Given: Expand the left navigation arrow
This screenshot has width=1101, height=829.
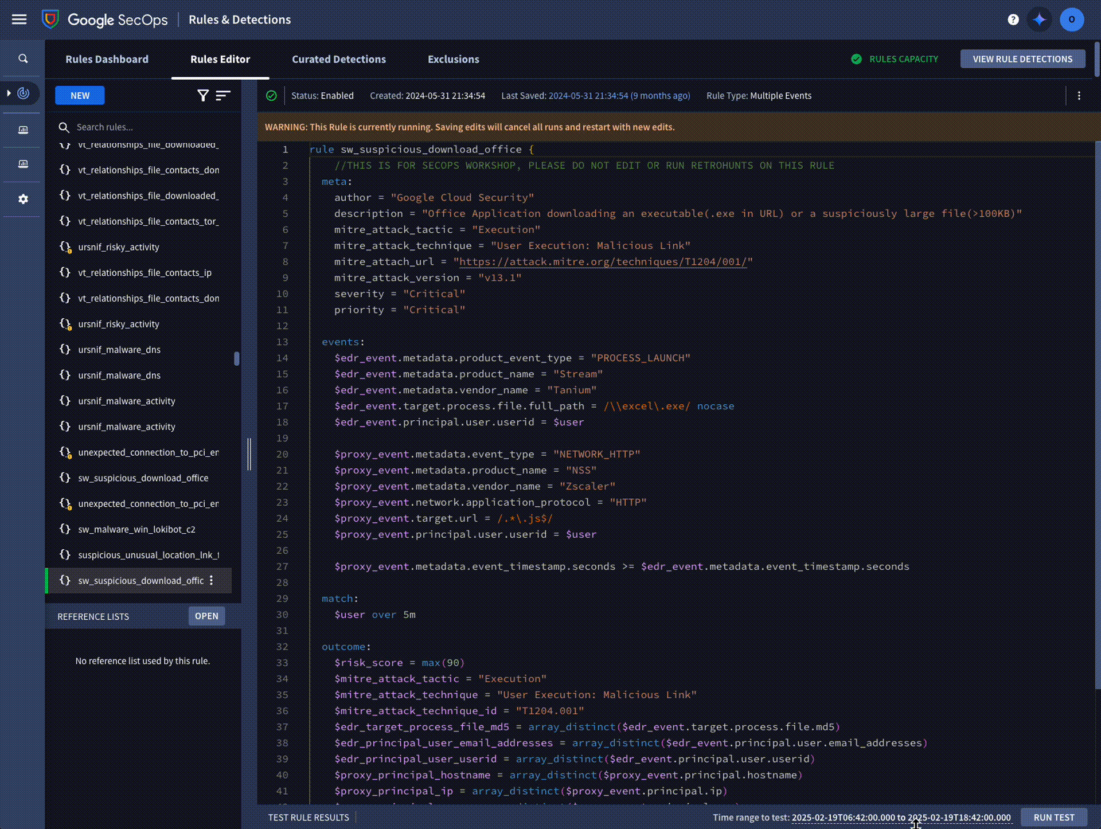Looking at the screenshot, I should pyautogui.click(x=9, y=93).
